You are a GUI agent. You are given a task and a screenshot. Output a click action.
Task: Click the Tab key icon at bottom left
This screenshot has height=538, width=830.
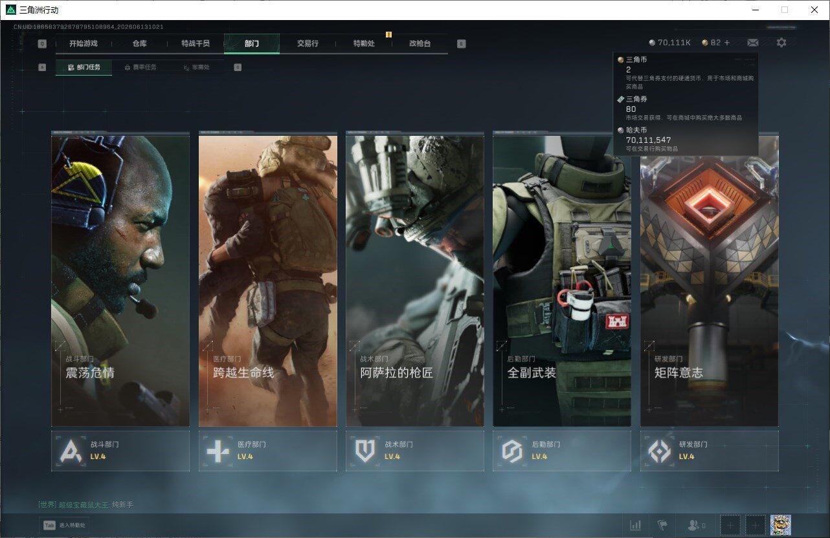point(49,526)
